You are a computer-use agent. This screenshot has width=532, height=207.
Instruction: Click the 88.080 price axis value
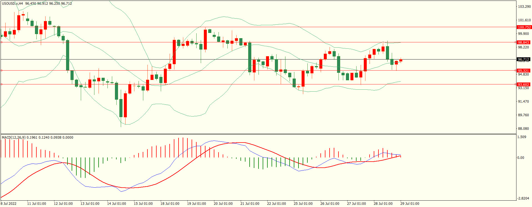(523, 129)
